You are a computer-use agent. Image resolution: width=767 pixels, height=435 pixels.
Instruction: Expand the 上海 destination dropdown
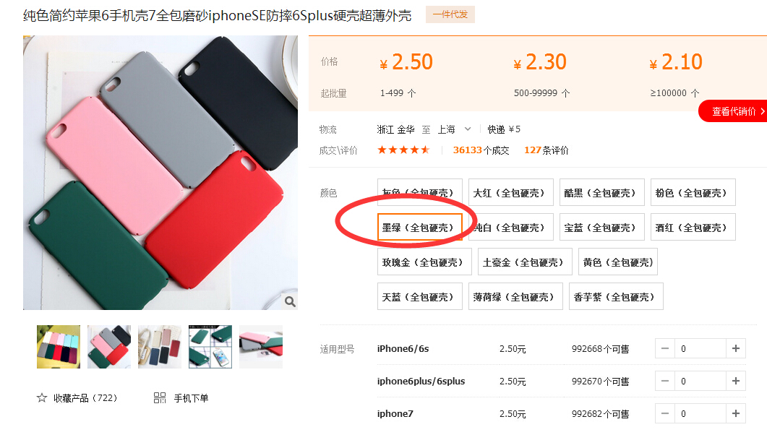coord(467,129)
